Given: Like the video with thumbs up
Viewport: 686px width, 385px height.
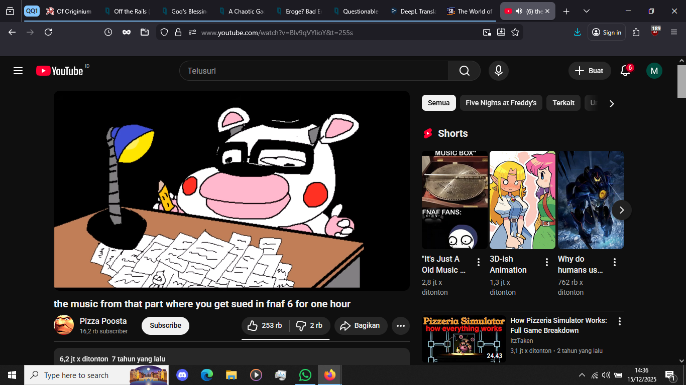Looking at the screenshot, I should [x=266, y=326].
